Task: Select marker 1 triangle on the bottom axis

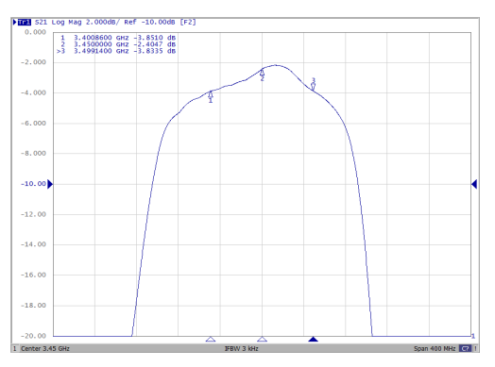Action: pyautogui.click(x=211, y=340)
